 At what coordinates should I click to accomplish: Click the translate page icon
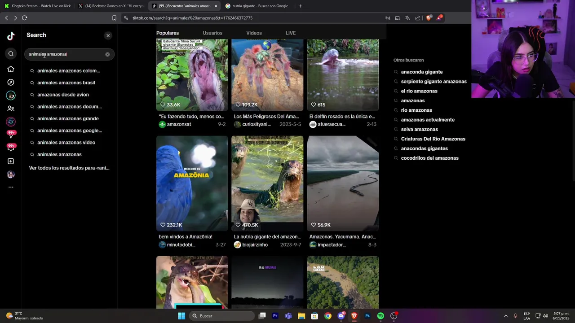[x=407, y=18]
